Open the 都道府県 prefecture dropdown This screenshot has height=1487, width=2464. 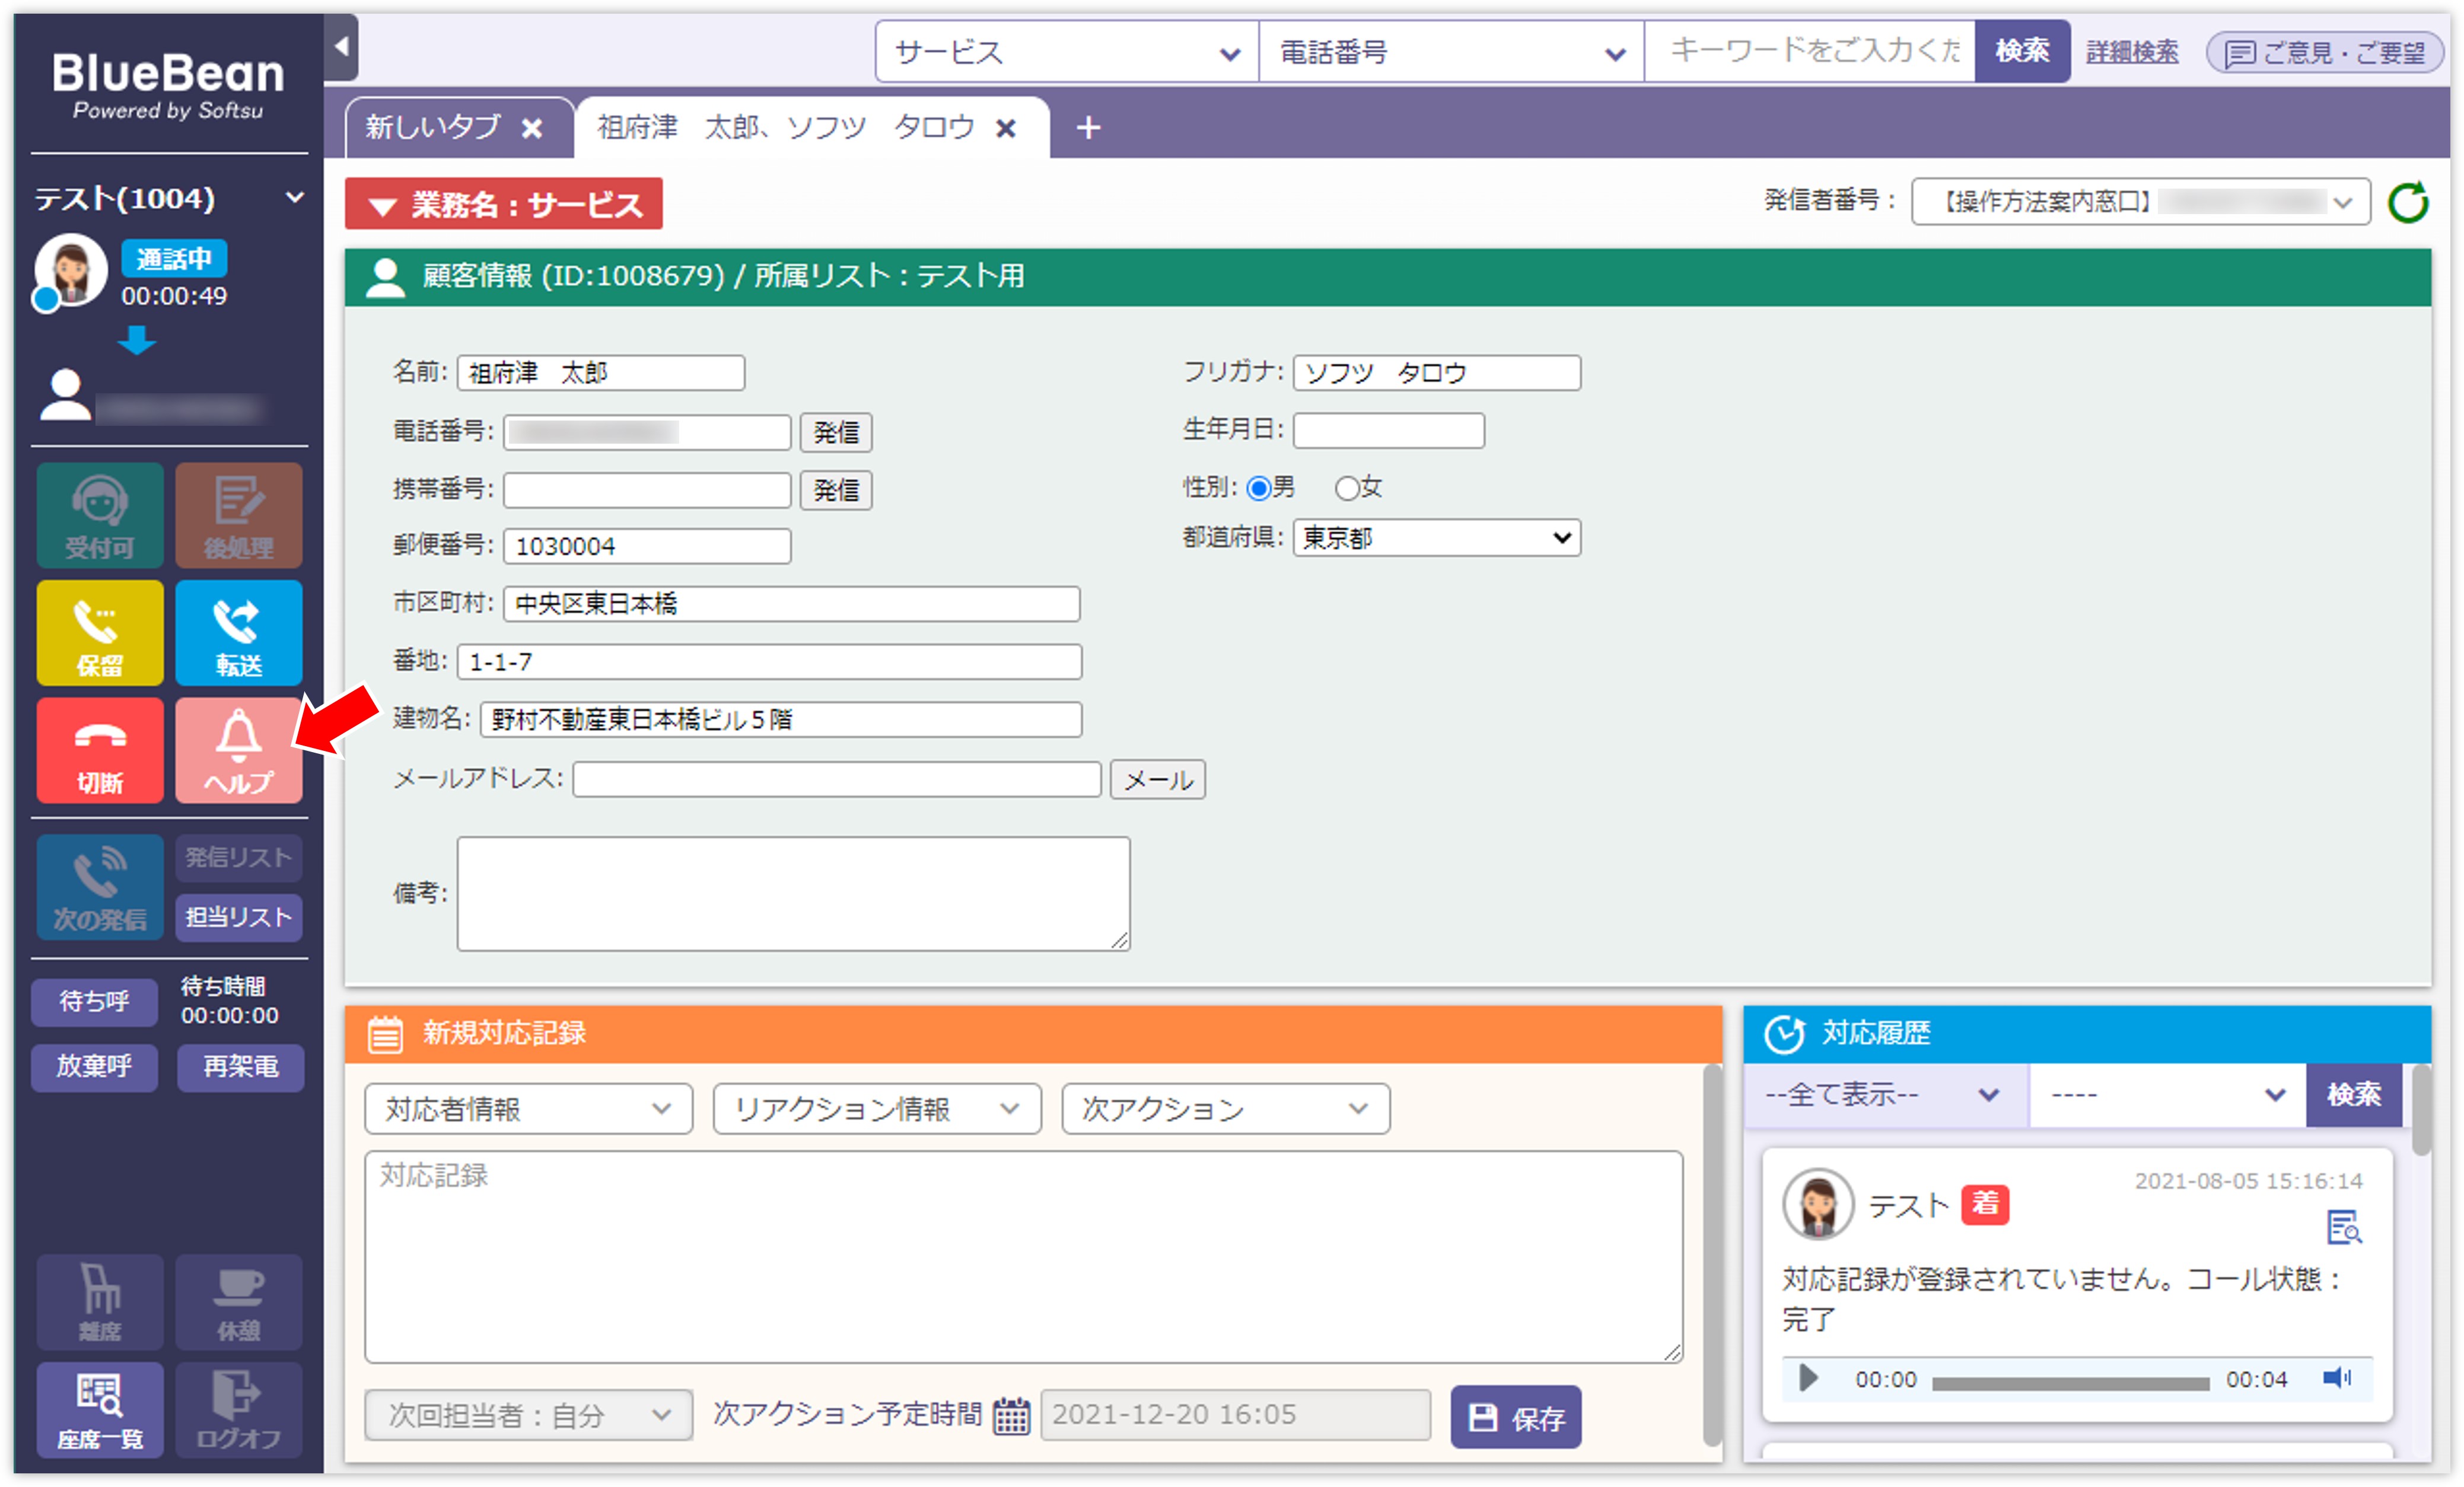coord(1436,537)
